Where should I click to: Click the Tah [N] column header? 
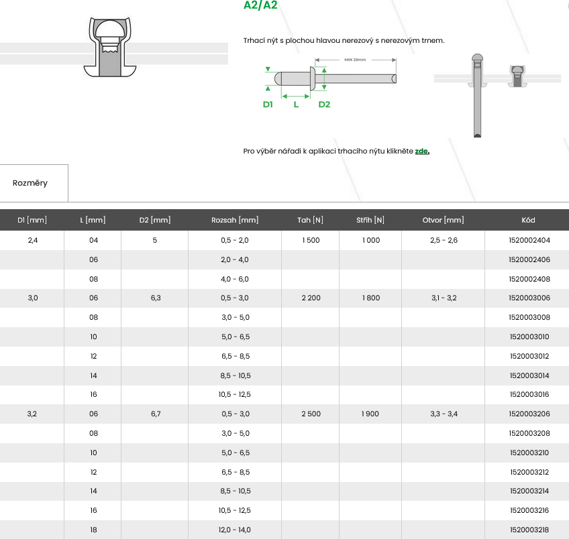[311, 220]
